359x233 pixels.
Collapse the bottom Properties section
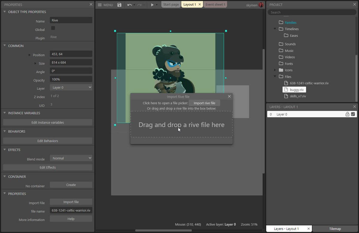pyautogui.click(x=5, y=194)
